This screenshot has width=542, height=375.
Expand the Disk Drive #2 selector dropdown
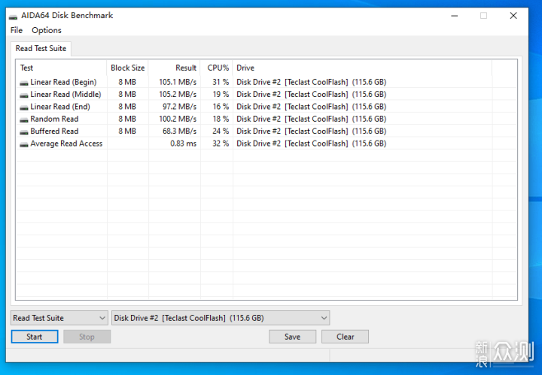[x=221, y=318]
